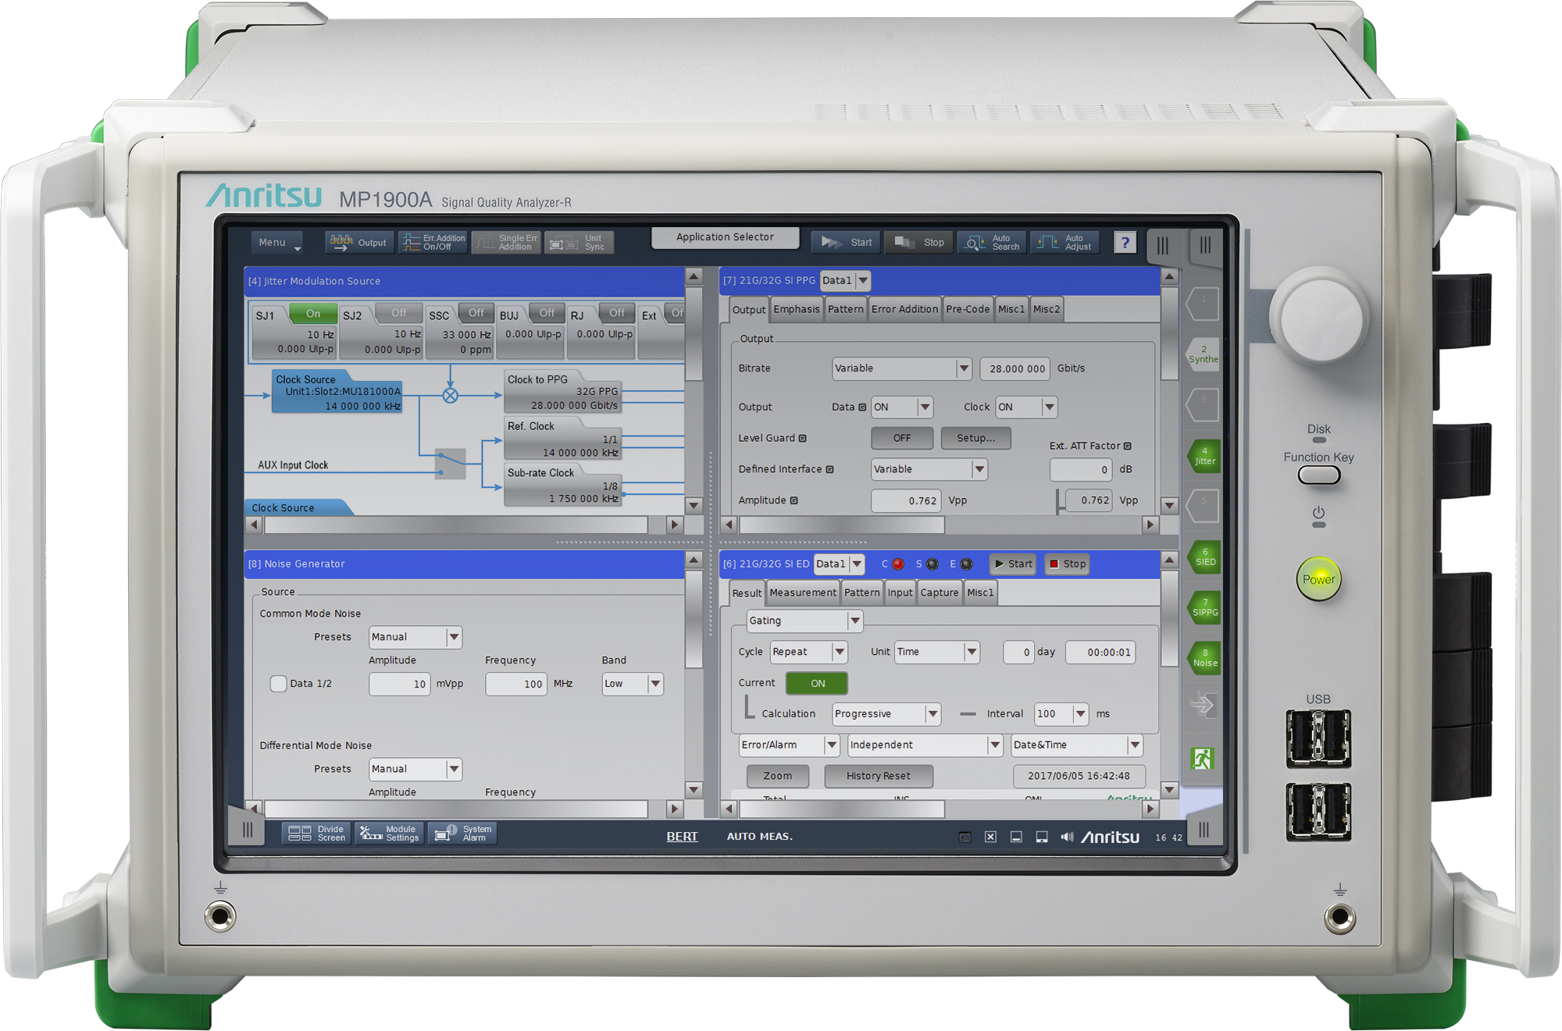Image resolution: width=1562 pixels, height=1031 pixels.
Task: Toggle the Current ON control in SI ED
Action: pyautogui.click(x=816, y=683)
